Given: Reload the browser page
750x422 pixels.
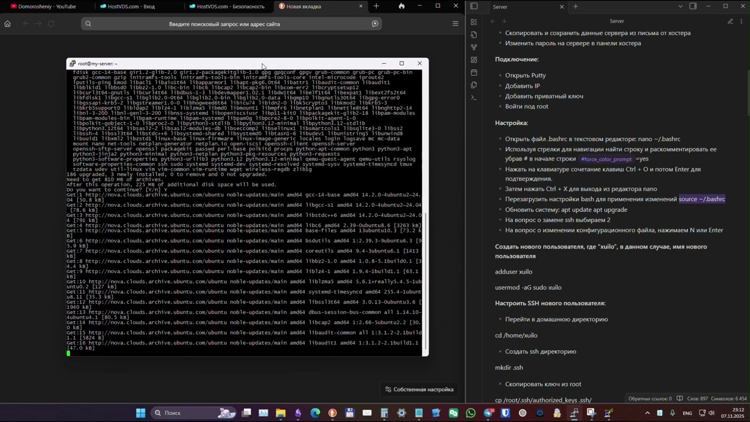Looking at the screenshot, I should click(51, 24).
